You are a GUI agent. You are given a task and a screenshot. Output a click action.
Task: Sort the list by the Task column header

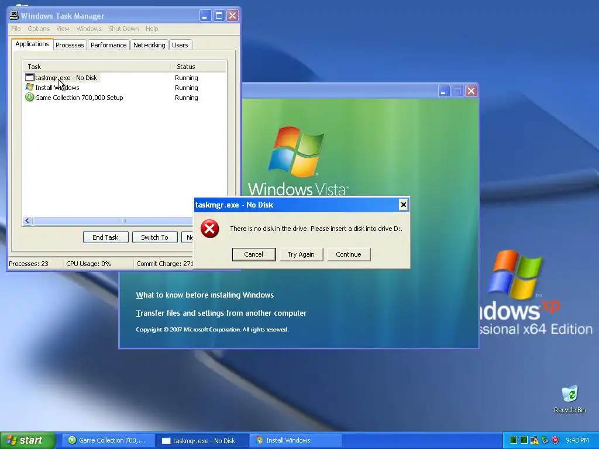pos(97,67)
